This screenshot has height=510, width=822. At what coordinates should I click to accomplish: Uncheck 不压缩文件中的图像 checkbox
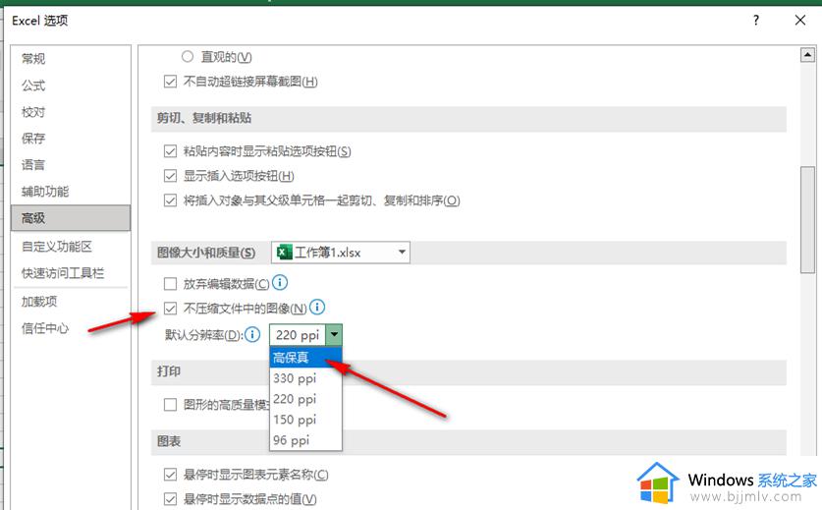(x=170, y=308)
